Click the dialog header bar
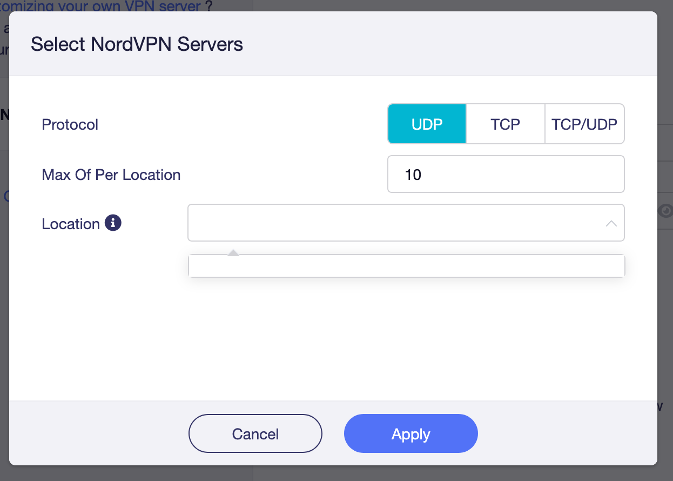Image resolution: width=673 pixels, height=481 pixels. coord(432,44)
